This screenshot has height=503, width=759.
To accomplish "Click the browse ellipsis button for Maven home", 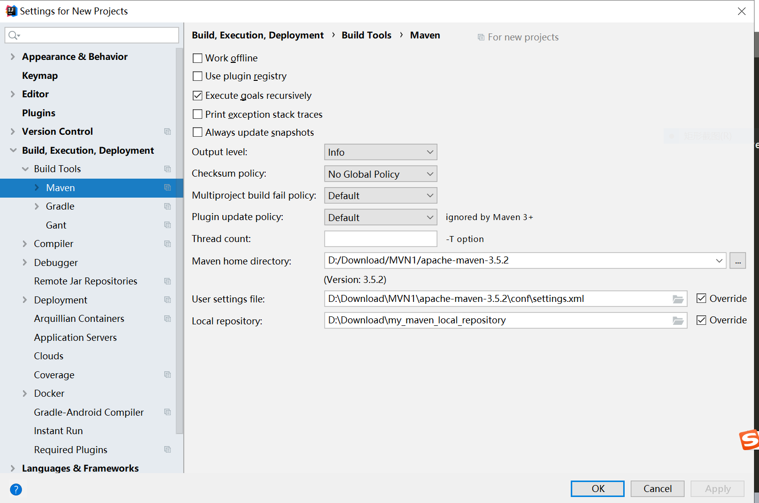I will tap(738, 260).
